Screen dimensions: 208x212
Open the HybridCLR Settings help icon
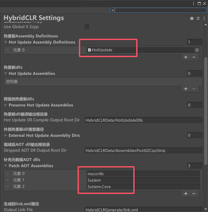point(192,19)
